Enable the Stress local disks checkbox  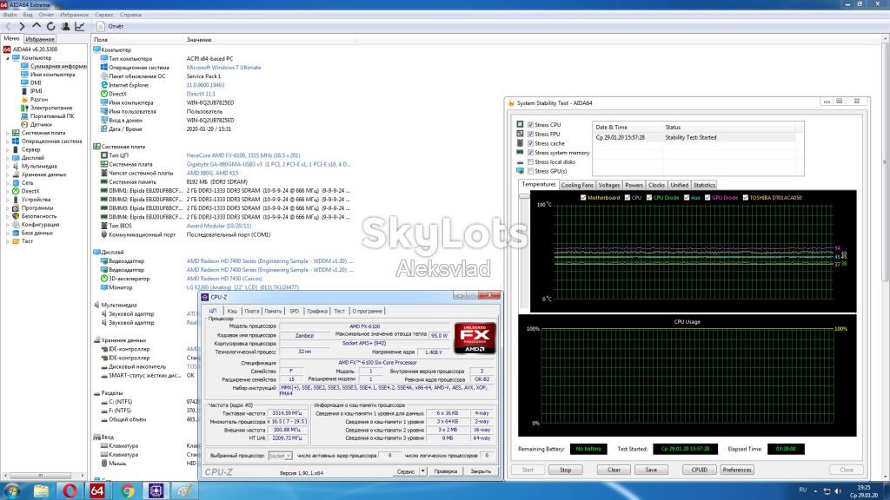[x=531, y=162]
